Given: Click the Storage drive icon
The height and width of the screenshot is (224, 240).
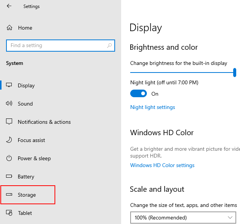Looking at the screenshot, I should [x=9, y=194].
